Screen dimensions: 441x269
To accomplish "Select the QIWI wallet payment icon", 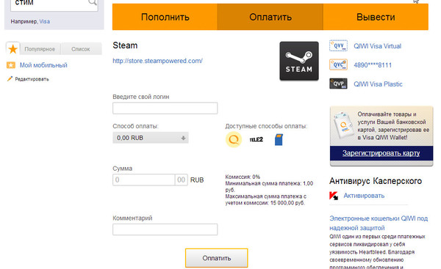I will [234, 139].
